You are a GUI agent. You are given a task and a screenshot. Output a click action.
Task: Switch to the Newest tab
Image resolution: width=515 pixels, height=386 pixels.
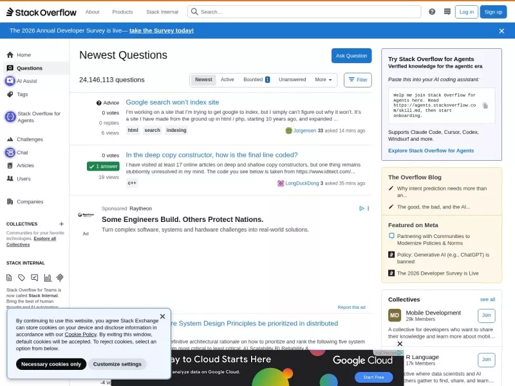(203, 80)
